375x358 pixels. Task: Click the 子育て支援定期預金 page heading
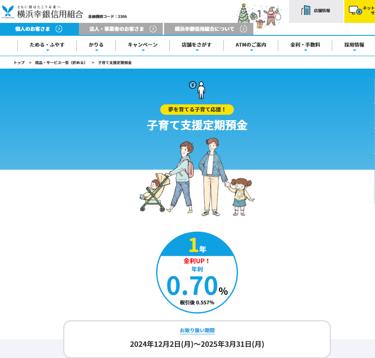[x=197, y=125]
